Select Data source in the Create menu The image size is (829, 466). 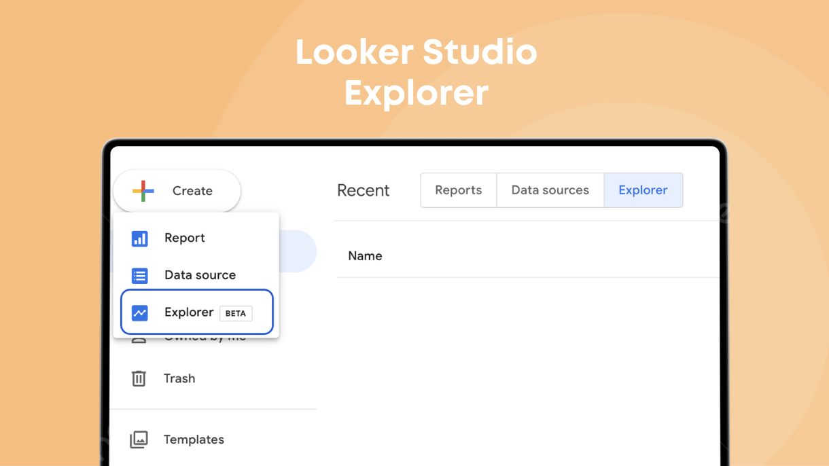pos(200,275)
